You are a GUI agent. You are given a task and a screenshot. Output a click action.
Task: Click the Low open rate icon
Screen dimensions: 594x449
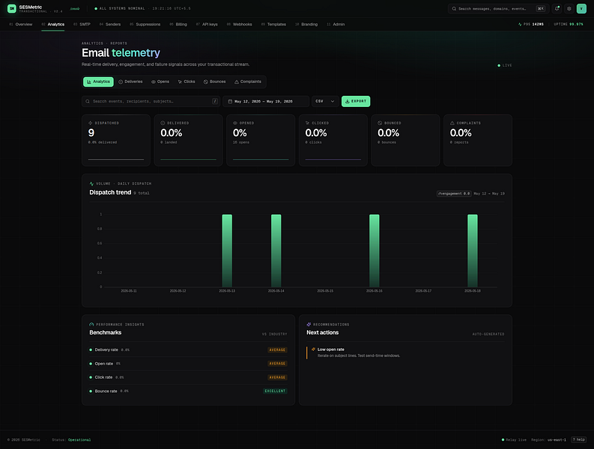[313, 349]
